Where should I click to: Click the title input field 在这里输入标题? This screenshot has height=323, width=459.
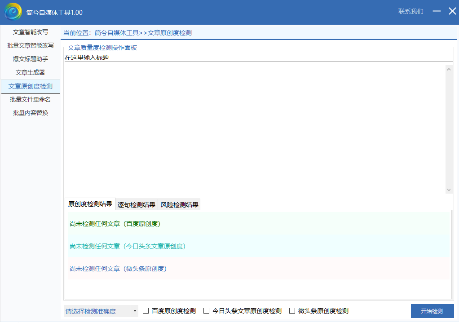click(x=258, y=58)
